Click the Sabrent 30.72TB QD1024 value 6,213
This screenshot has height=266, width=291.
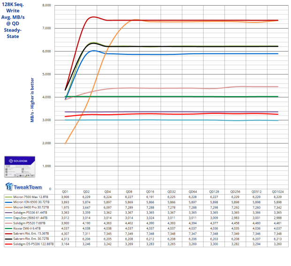click(x=278, y=239)
